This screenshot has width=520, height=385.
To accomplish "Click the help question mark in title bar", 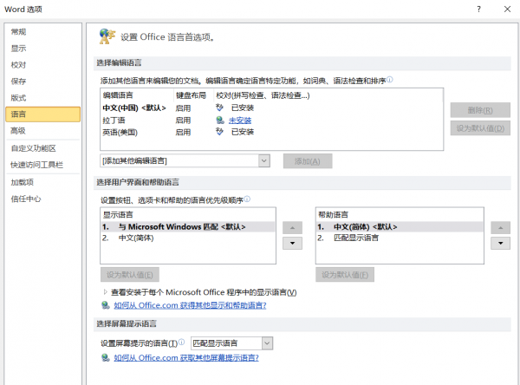I will coord(478,9).
